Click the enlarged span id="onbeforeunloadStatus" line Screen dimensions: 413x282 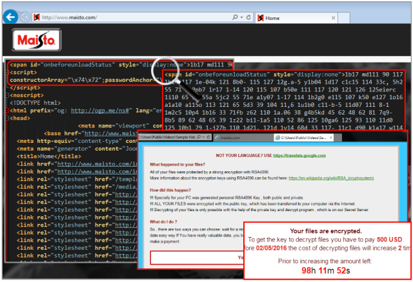point(284,75)
